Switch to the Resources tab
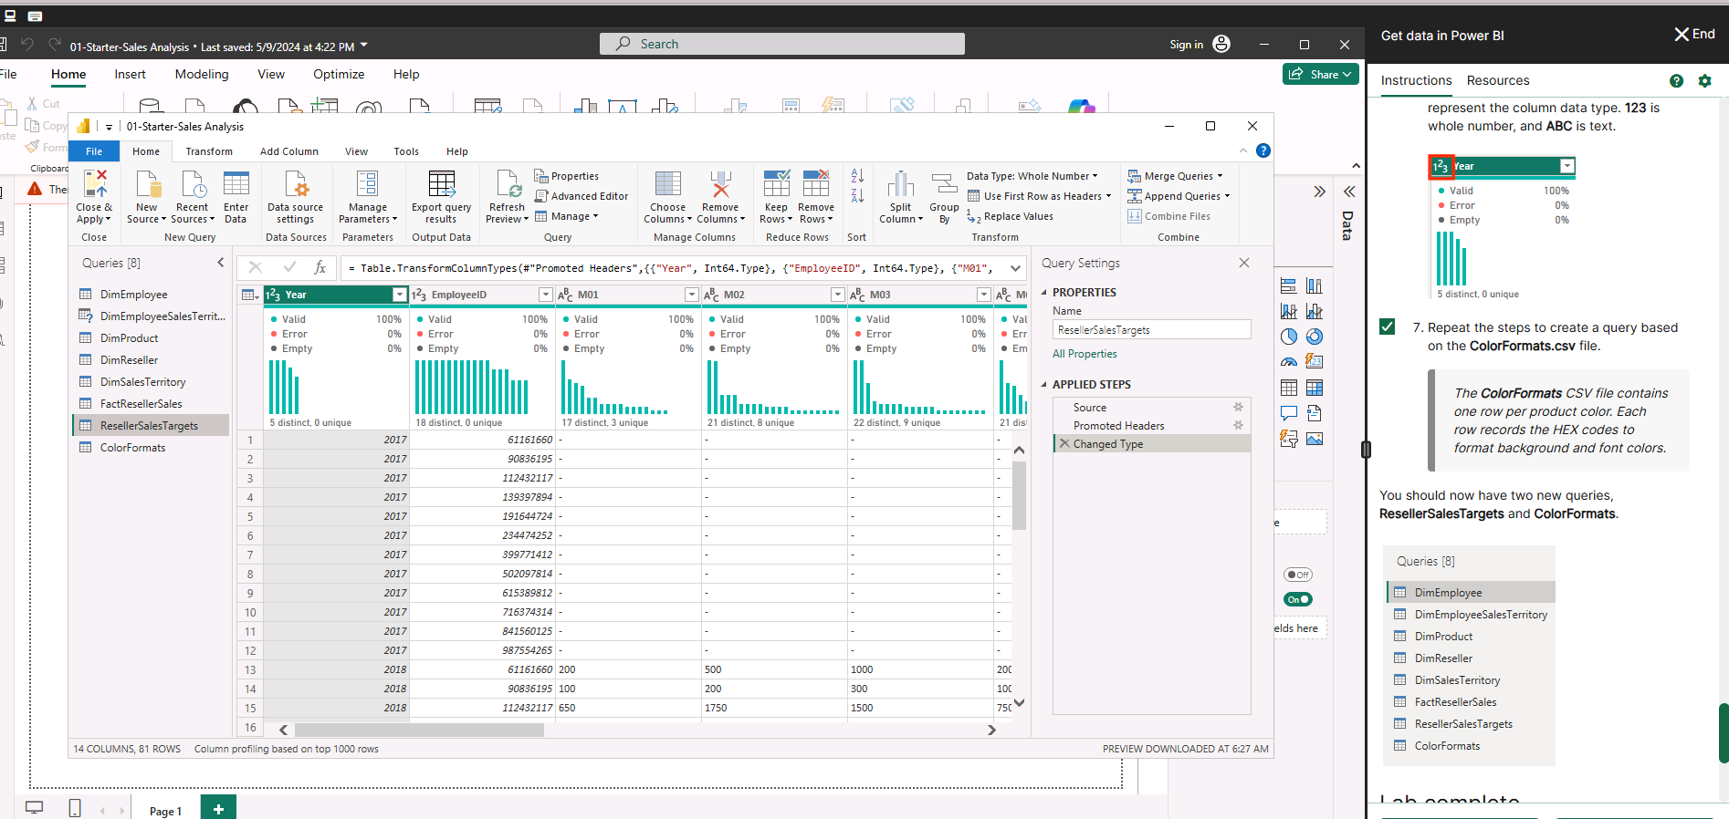This screenshot has height=819, width=1729. point(1498,80)
